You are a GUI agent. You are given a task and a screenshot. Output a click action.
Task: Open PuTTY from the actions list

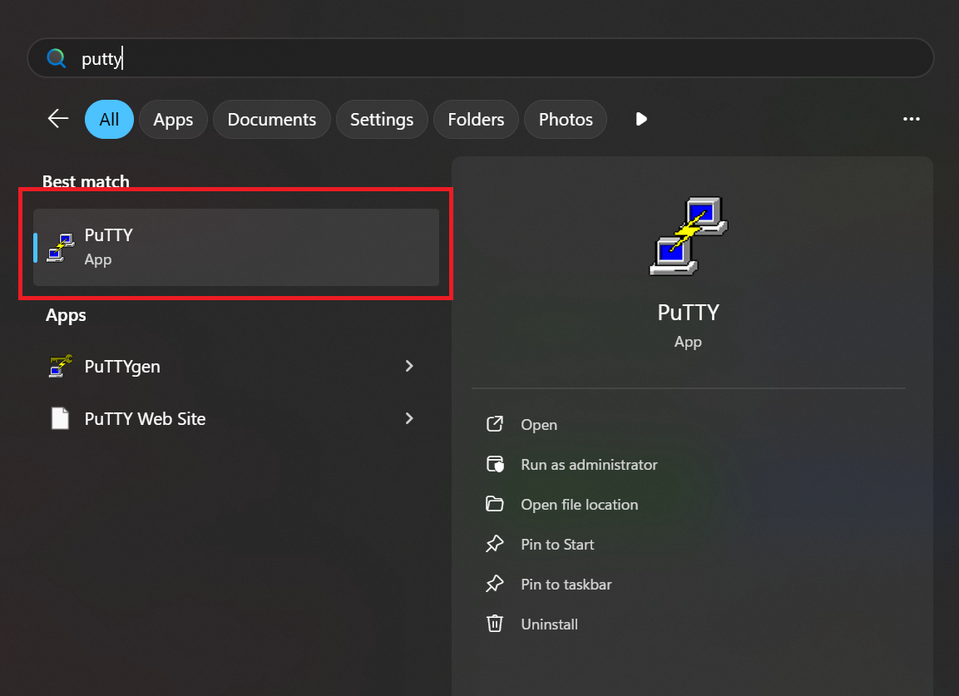click(x=538, y=425)
